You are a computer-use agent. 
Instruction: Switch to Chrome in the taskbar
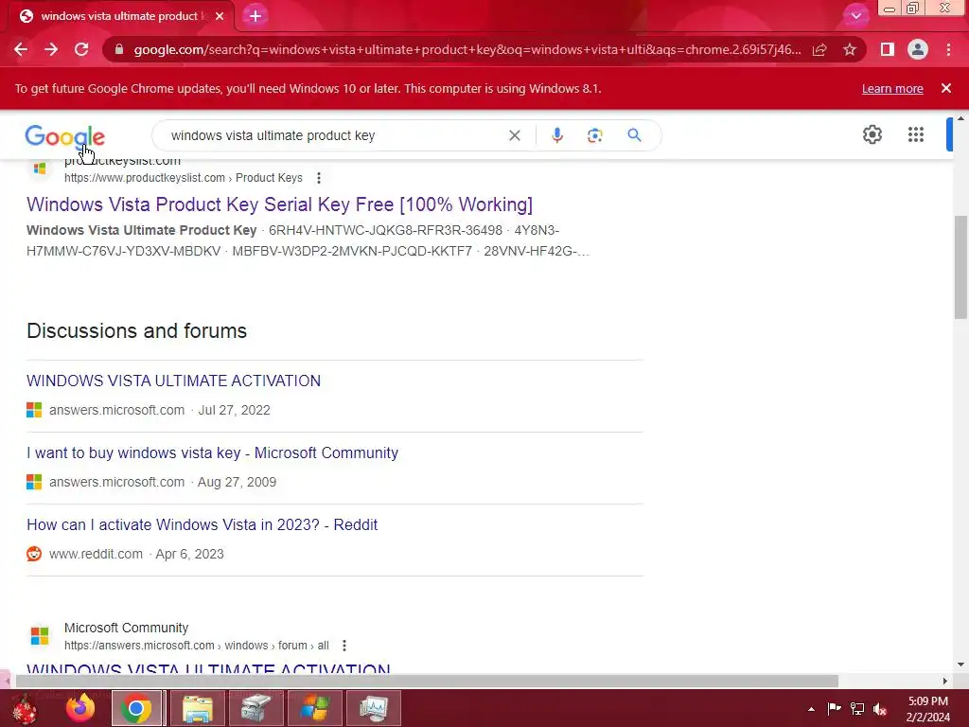click(136, 708)
